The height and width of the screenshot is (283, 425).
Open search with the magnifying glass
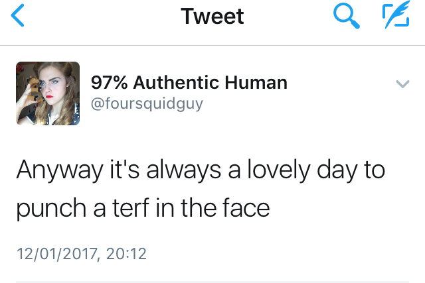pos(346,17)
